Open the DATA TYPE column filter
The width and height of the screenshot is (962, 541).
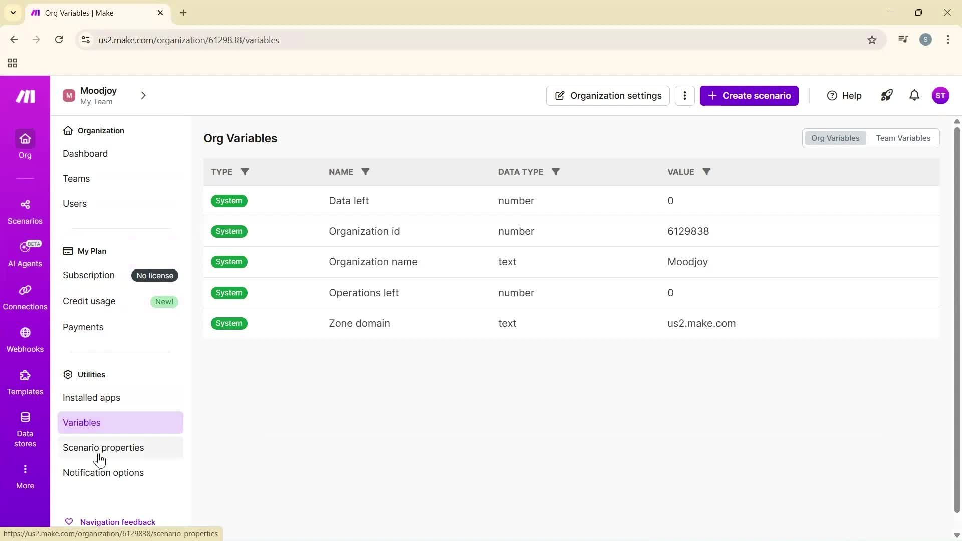click(556, 172)
